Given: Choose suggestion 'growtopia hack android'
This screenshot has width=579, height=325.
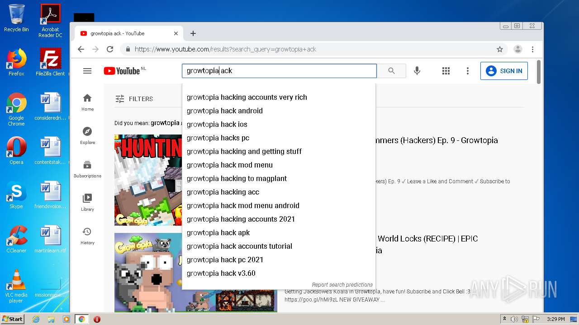Looking at the screenshot, I should [279, 111].
